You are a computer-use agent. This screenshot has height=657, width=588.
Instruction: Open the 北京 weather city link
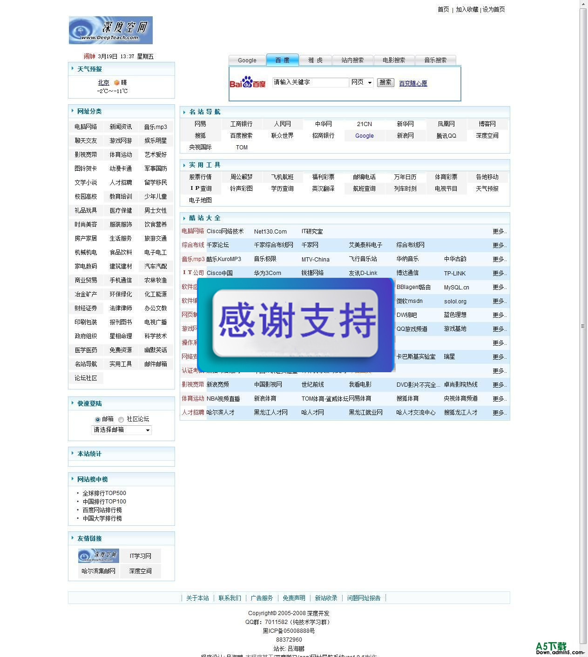click(x=103, y=82)
